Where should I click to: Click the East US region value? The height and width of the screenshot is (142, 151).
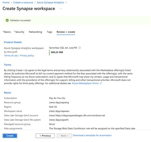[x=53, y=107]
